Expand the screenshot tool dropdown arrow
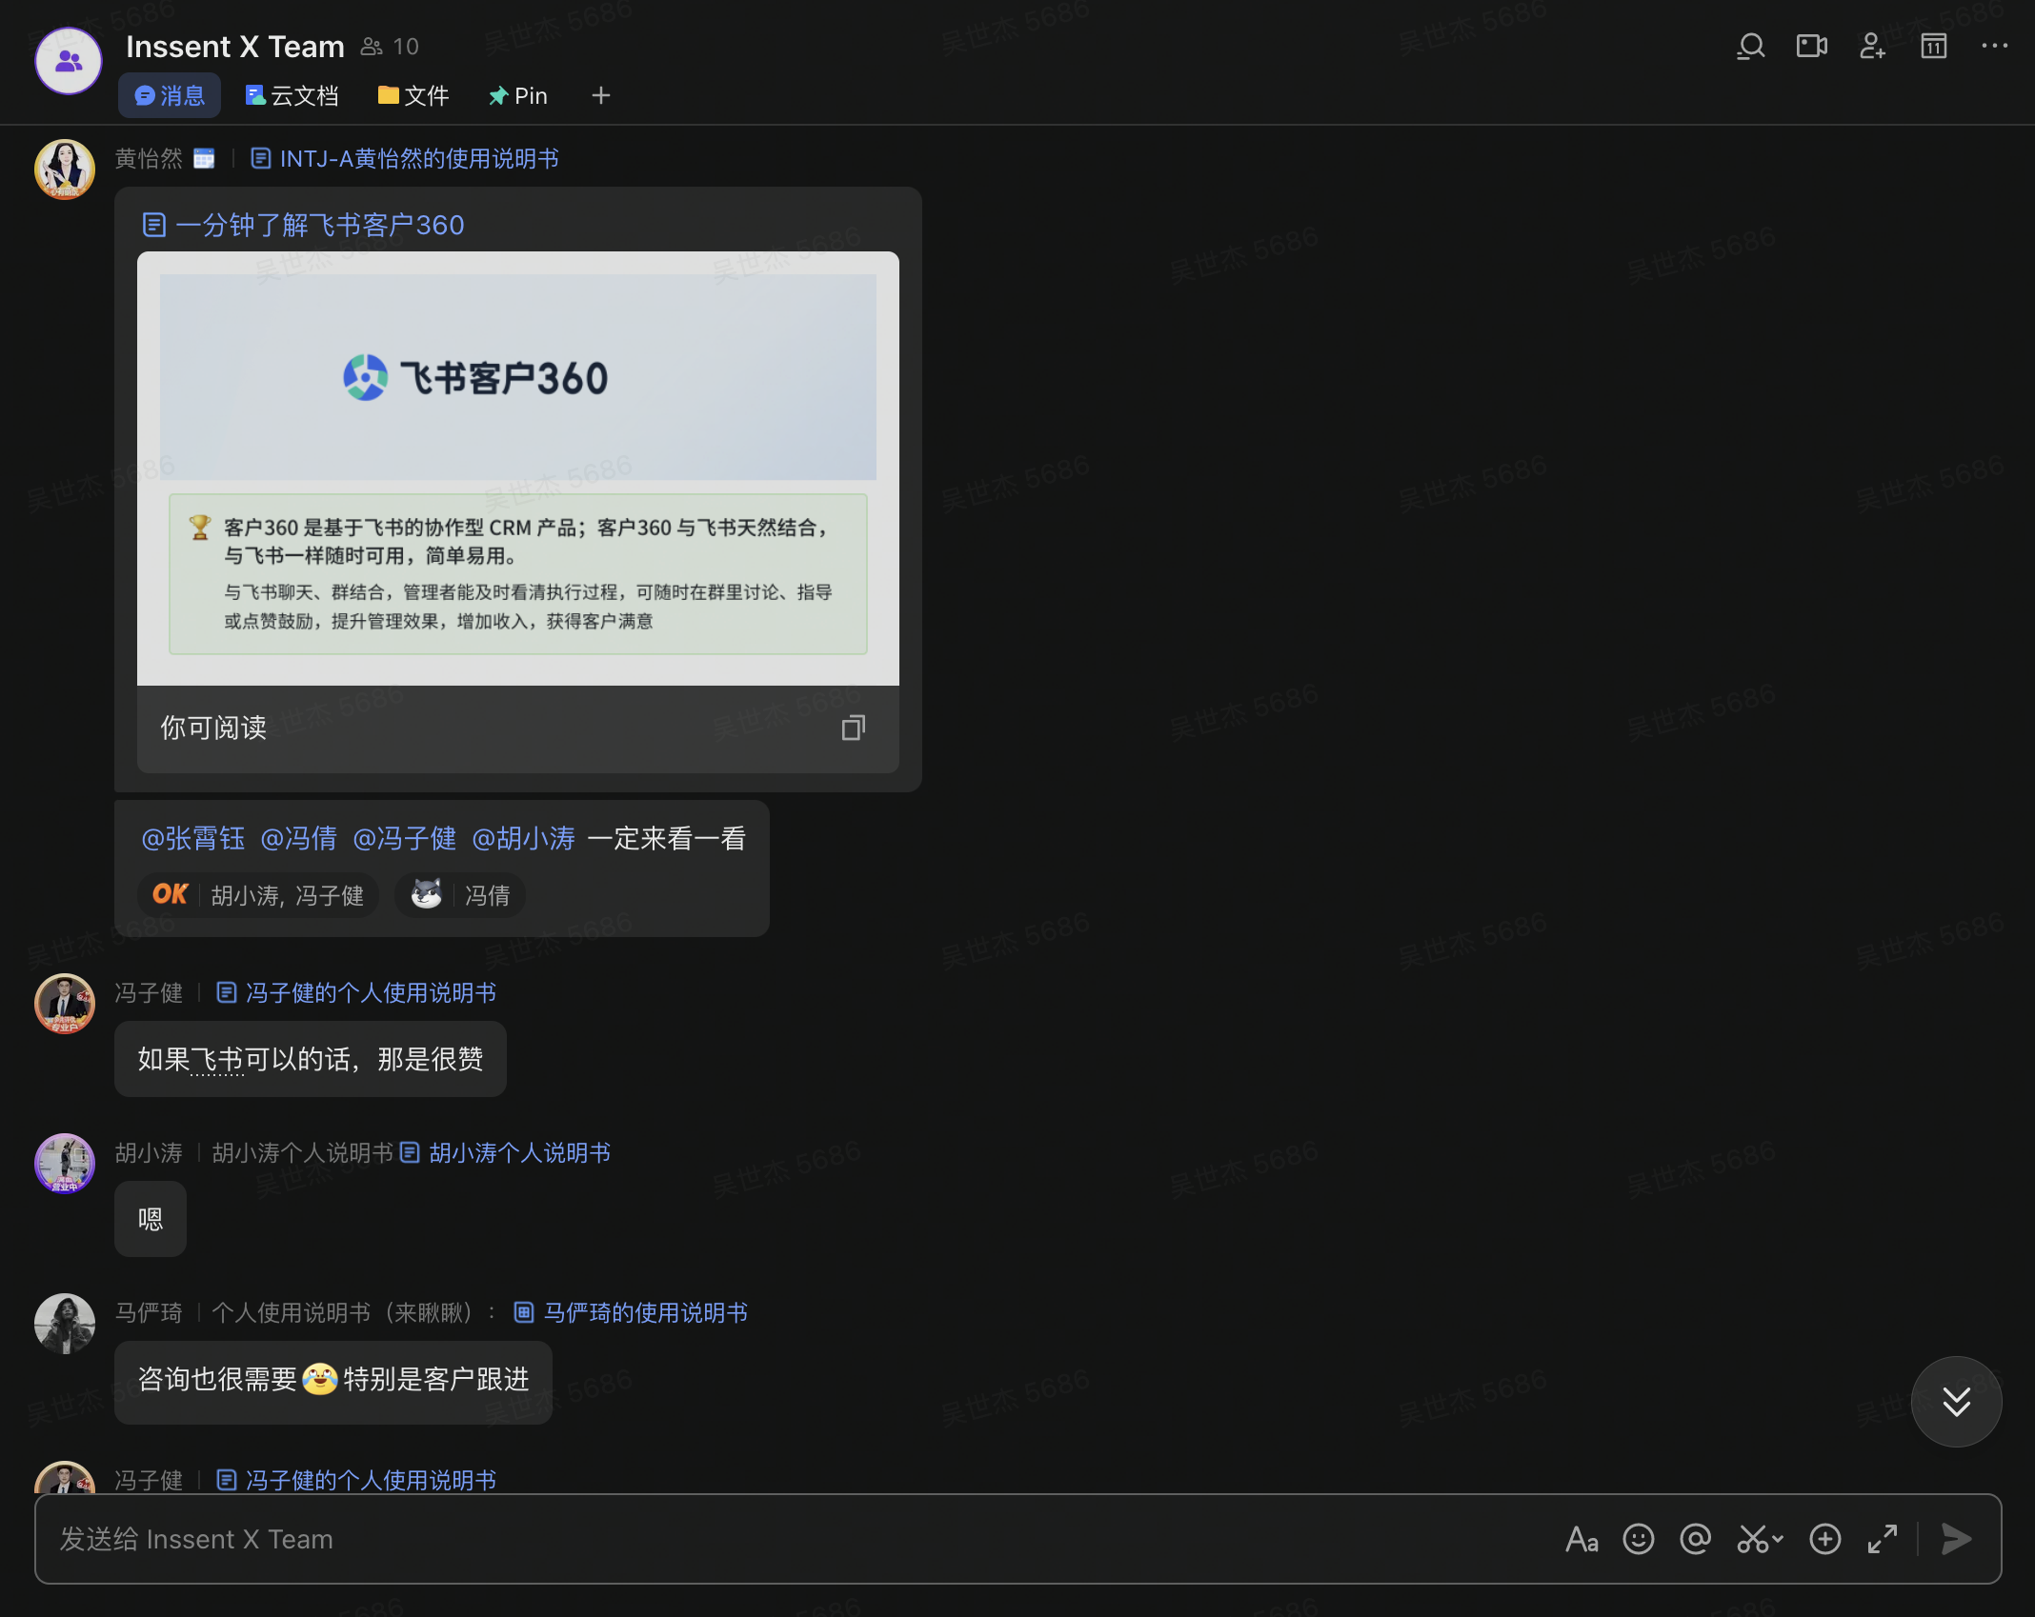This screenshot has width=2035, height=1617. 1778,1539
